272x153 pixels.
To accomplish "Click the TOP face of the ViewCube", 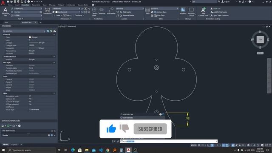I will tap(260, 40).
